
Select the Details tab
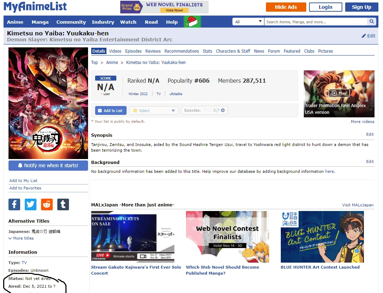click(x=99, y=51)
